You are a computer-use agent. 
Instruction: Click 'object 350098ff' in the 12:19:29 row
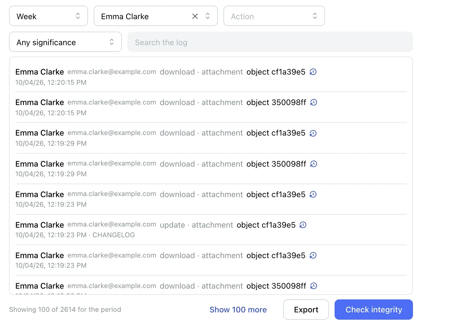point(276,164)
